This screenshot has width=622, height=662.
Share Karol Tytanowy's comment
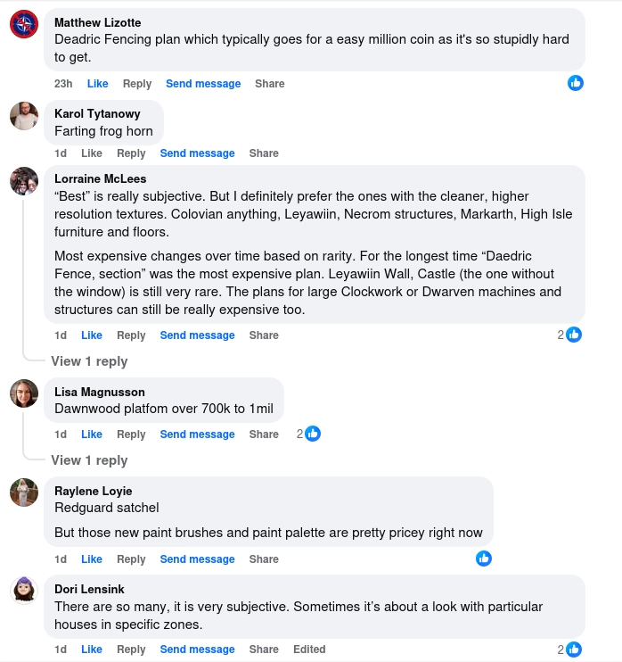tap(264, 153)
